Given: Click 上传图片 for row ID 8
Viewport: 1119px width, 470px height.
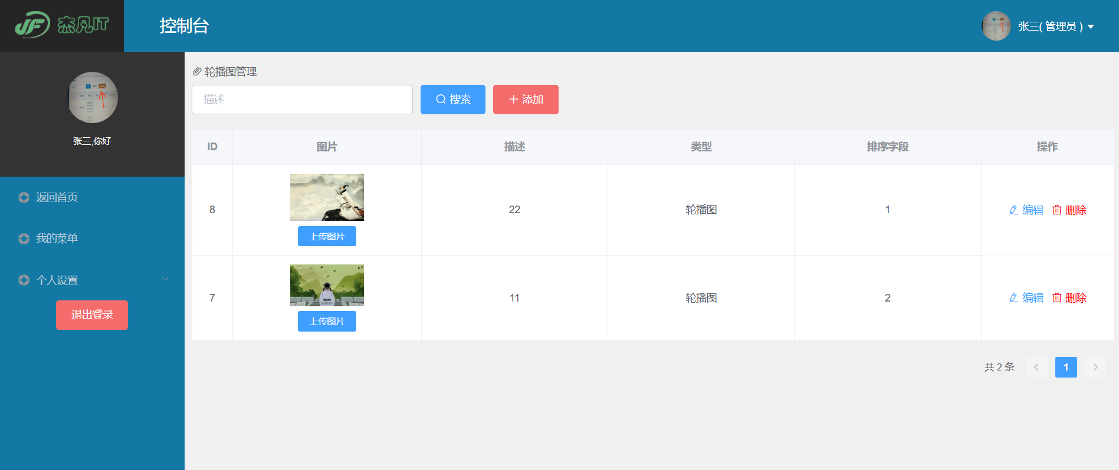Looking at the screenshot, I should pyautogui.click(x=327, y=236).
